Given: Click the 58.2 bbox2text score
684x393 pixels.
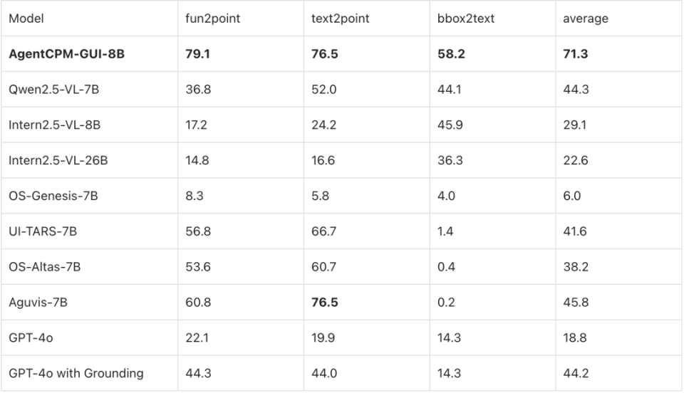Looking at the screenshot, I should (x=451, y=54).
